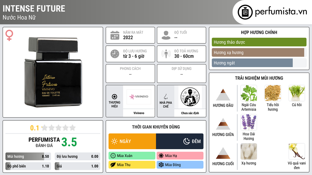Click the Giá 1.00 rating bar
Viewport: 312px width, 175px height.
tap(77, 166)
